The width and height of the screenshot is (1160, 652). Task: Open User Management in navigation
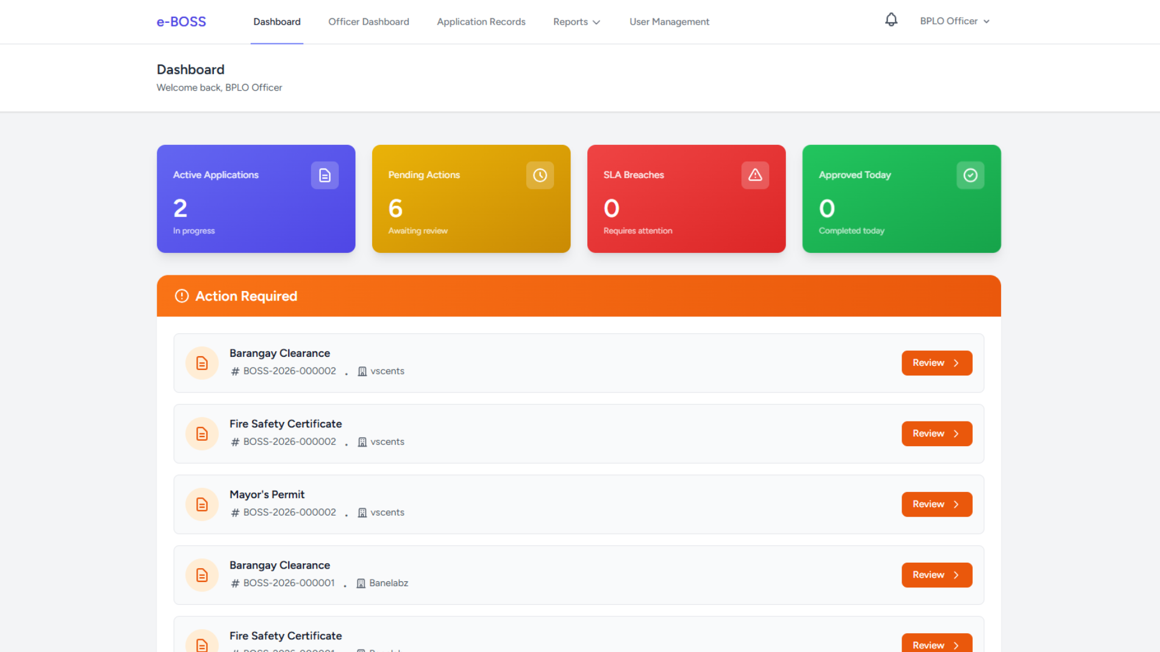pos(669,22)
